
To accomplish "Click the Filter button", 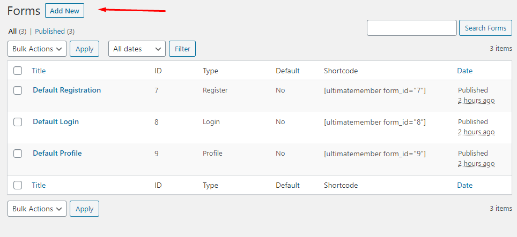I will click(x=182, y=49).
